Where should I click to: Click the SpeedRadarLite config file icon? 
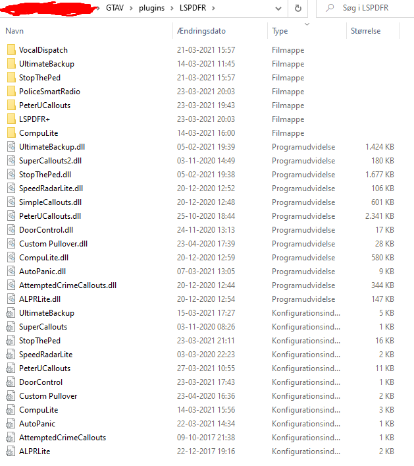(11, 354)
